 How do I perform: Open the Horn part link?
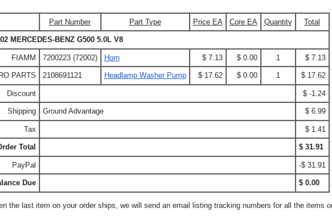coord(112,58)
